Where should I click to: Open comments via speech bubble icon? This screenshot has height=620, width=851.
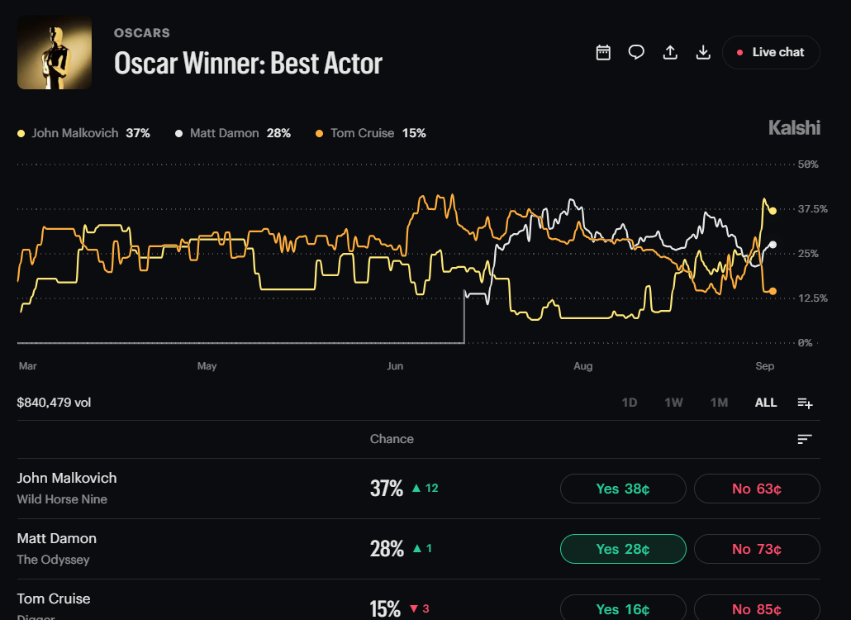tap(636, 53)
